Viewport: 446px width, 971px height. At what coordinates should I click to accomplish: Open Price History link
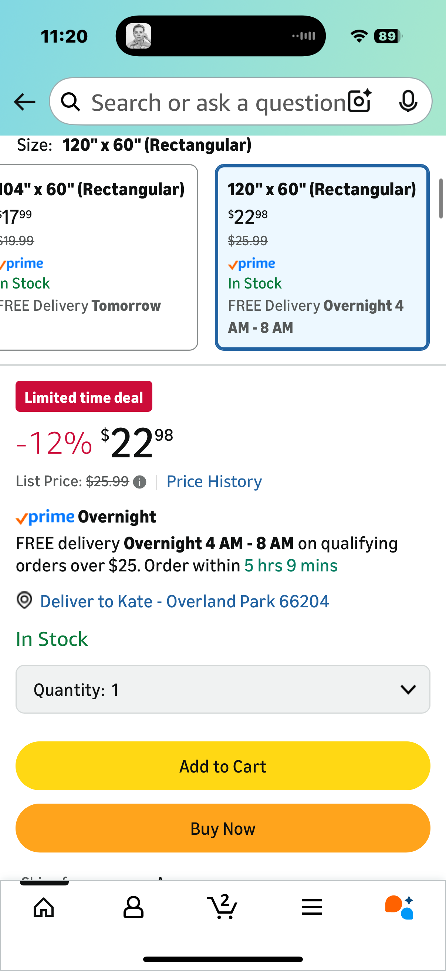pyautogui.click(x=214, y=481)
